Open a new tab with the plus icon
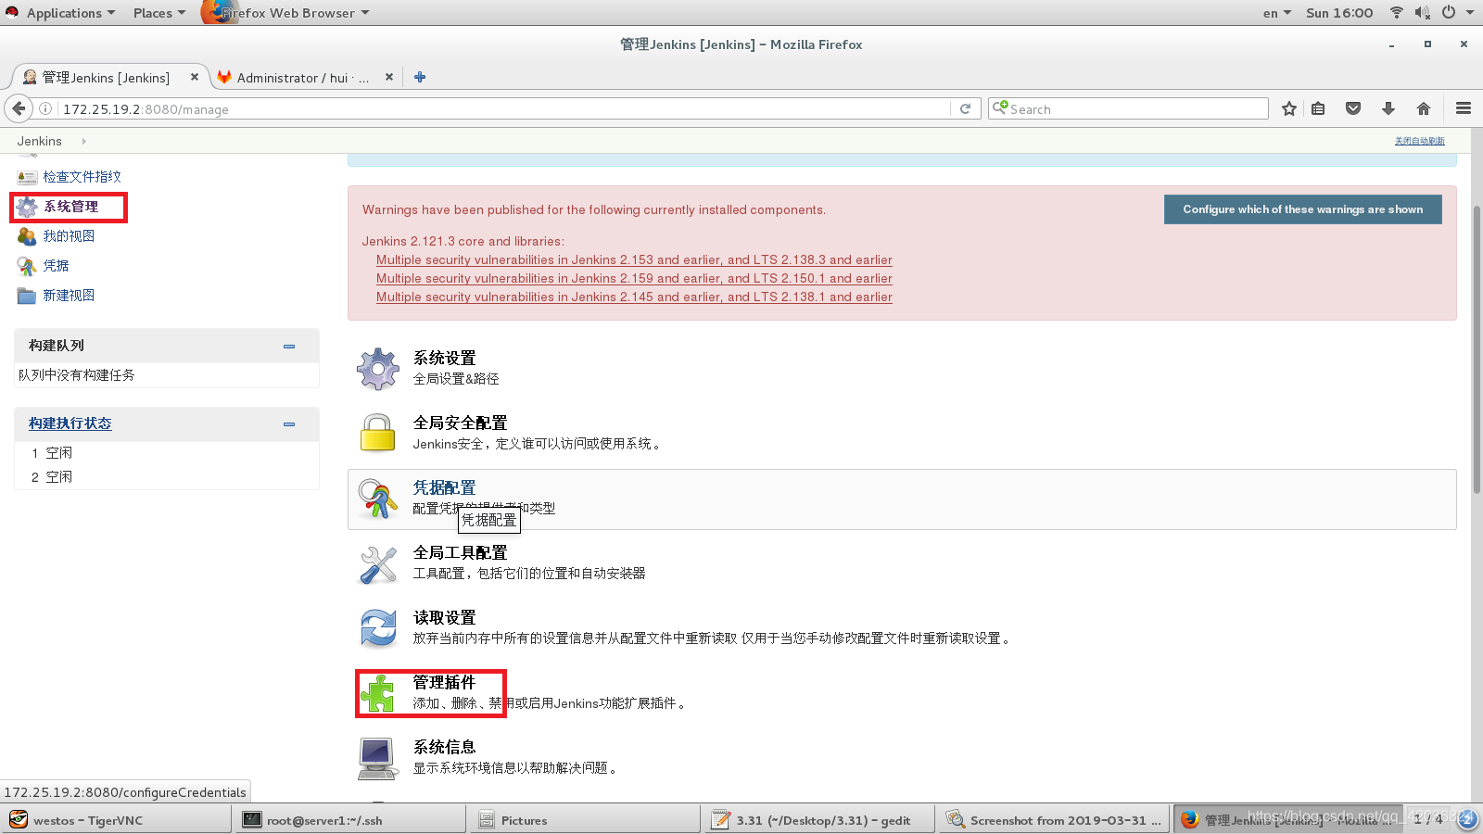Image resolution: width=1483 pixels, height=834 pixels. [420, 77]
